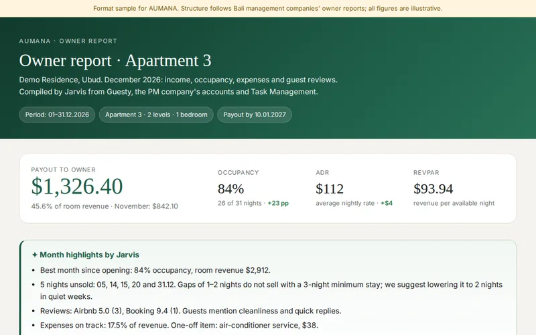The height and width of the screenshot is (335, 536).
Task: Click the Month highlights by Jarvis heading
Action: tap(89, 255)
